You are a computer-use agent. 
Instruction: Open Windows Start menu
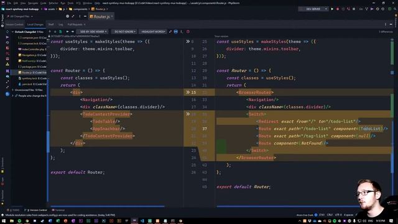click(4, 221)
